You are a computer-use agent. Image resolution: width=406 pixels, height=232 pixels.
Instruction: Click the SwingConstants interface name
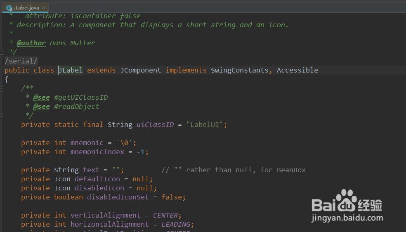click(239, 70)
